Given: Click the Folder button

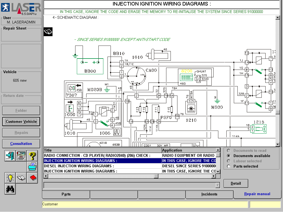Looking at the screenshot, I should pyautogui.click(x=21, y=110).
